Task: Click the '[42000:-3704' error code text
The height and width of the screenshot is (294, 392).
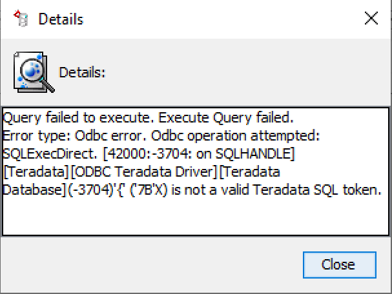Action: (x=147, y=154)
